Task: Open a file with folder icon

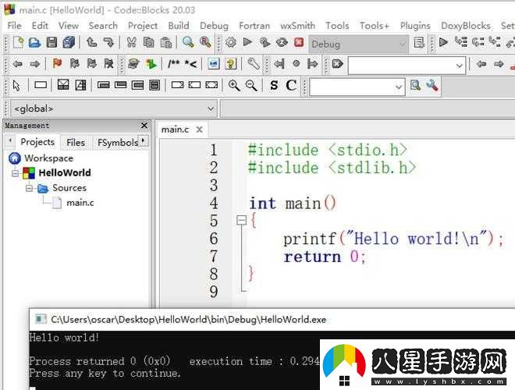Action: coord(34,43)
